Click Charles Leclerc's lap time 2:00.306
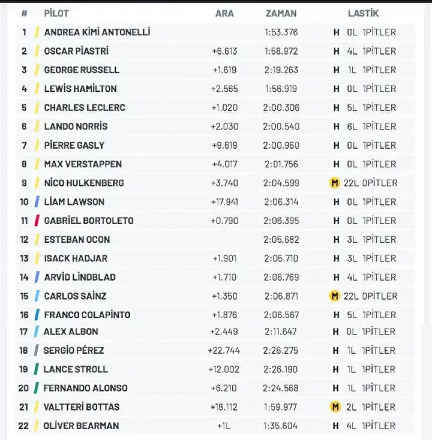The image size is (432, 440). tap(281, 108)
